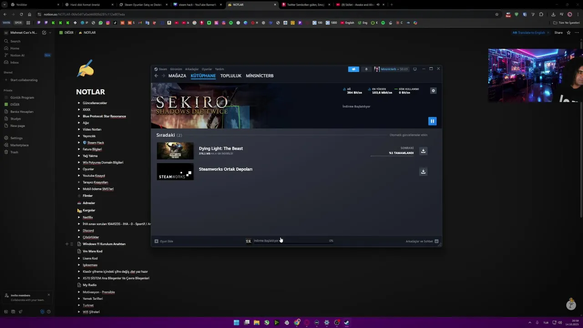Viewport: 583px width, 328px height.
Task: Expand the Youtube Kısayol toggle
Action: point(79,175)
